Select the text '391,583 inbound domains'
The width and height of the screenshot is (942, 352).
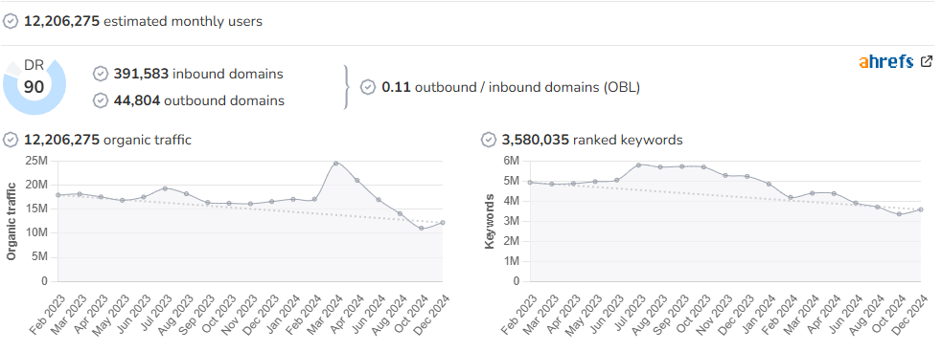pos(198,74)
